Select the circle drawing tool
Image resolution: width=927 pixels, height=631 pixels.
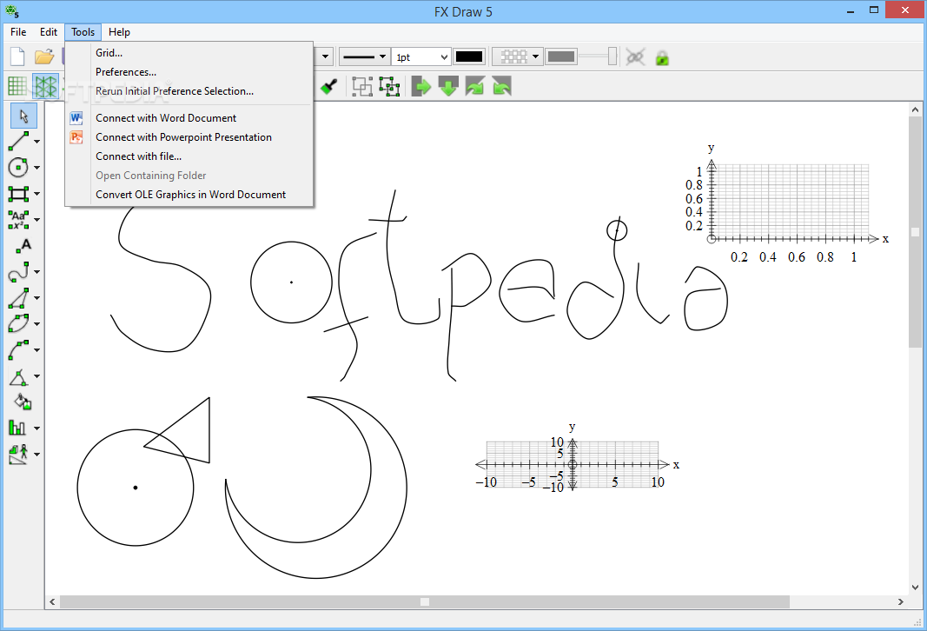pyautogui.click(x=18, y=168)
